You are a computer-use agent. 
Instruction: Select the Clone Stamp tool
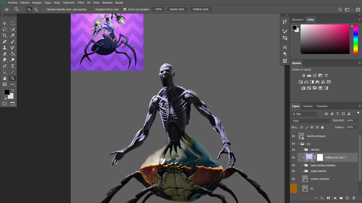4,47
